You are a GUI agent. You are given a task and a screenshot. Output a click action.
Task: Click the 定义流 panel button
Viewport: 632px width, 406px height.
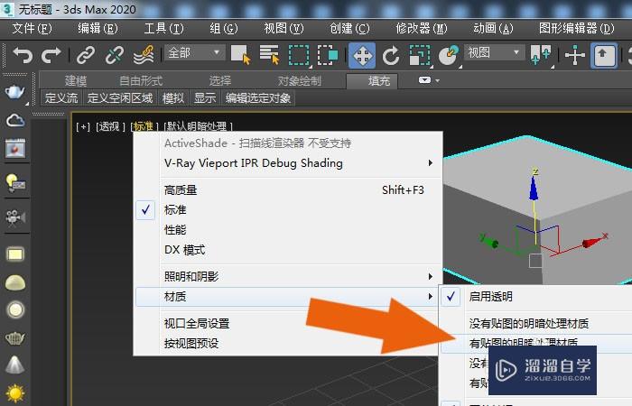pyautogui.click(x=61, y=97)
